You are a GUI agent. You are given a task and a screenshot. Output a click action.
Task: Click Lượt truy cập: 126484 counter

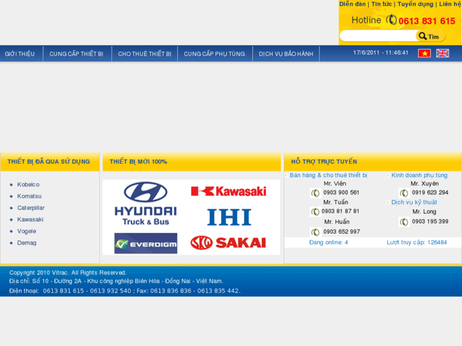417,243
